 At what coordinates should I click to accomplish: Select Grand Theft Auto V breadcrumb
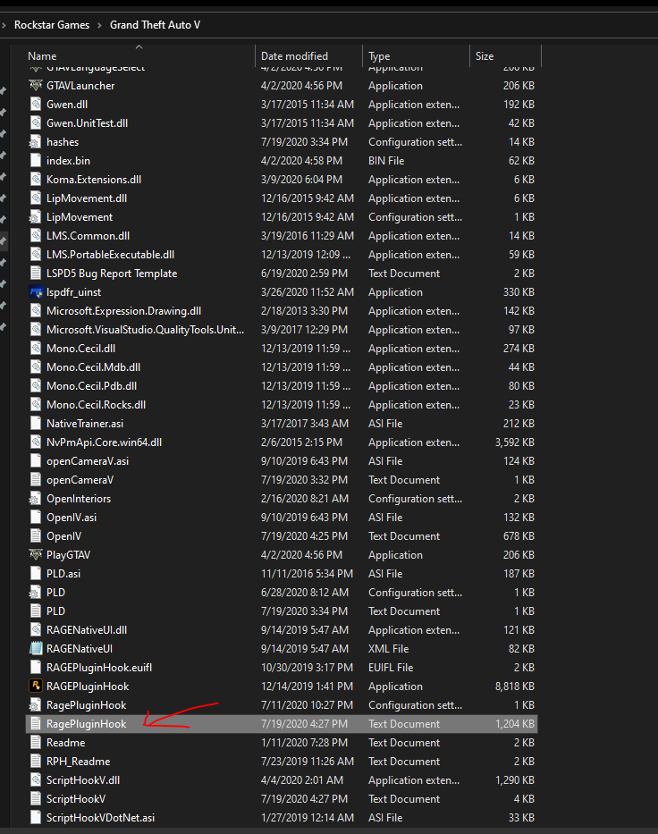[155, 25]
